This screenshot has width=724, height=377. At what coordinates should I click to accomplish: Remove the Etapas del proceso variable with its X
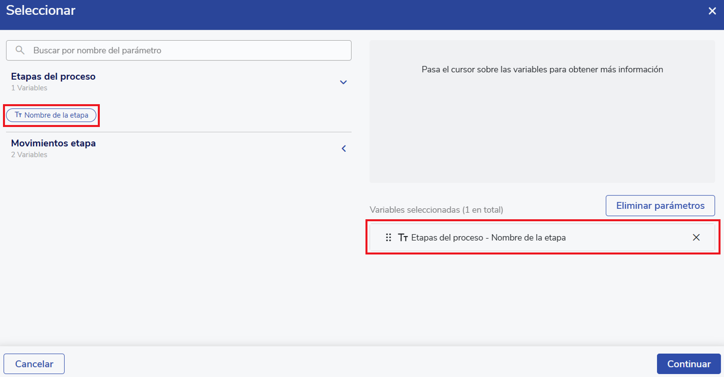click(x=696, y=238)
